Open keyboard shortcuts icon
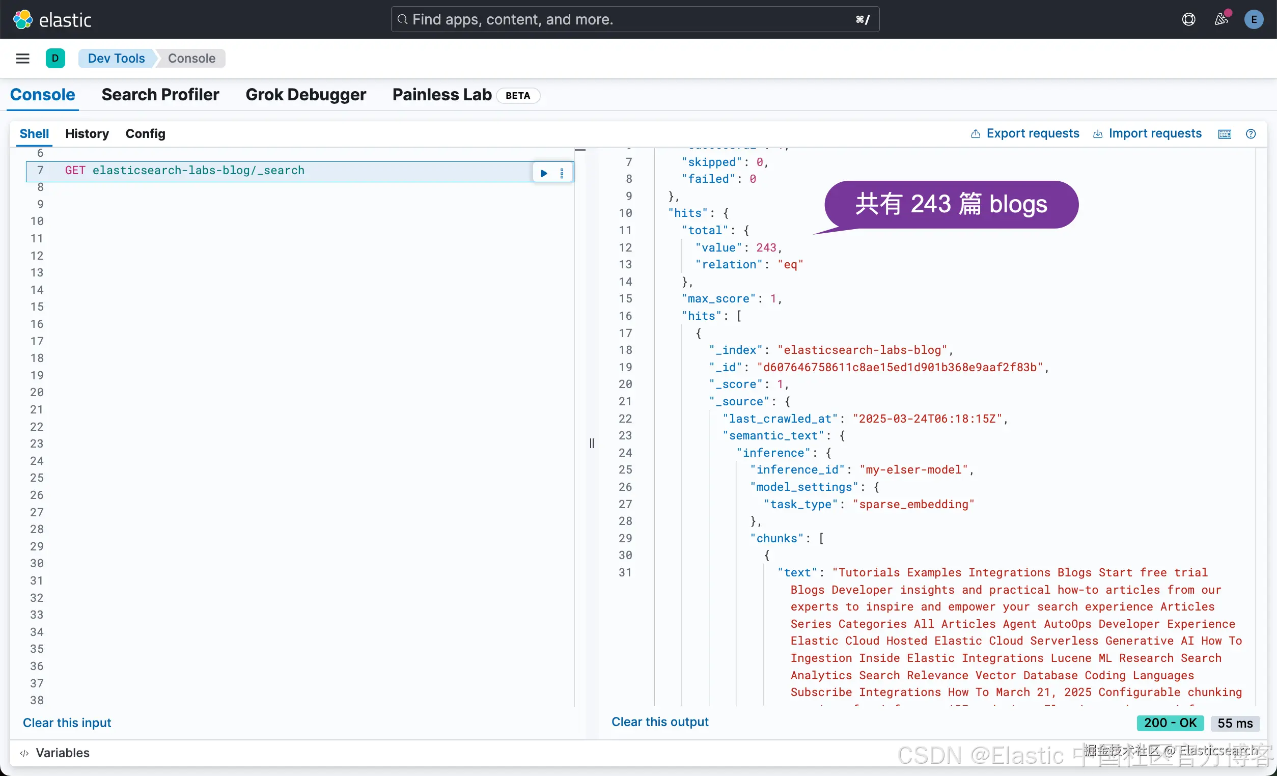 point(1225,134)
